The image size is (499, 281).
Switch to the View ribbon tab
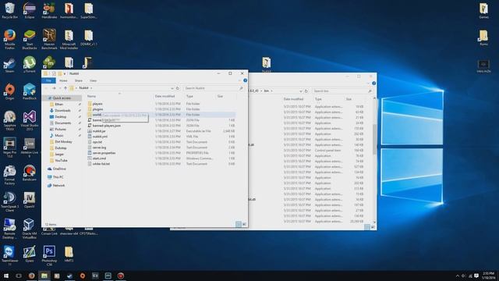[x=93, y=80]
